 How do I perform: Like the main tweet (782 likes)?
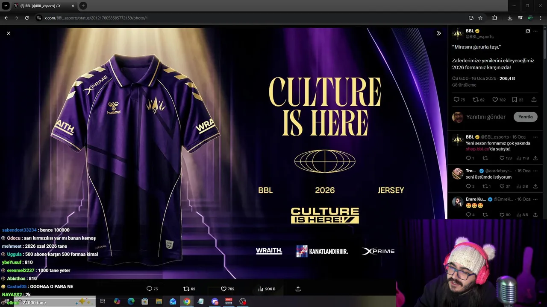[499, 100]
